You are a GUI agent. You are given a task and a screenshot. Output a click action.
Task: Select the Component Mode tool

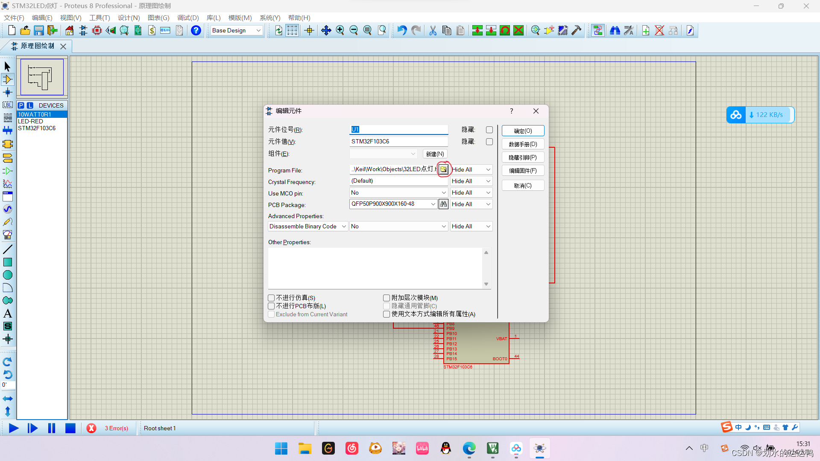point(8,79)
